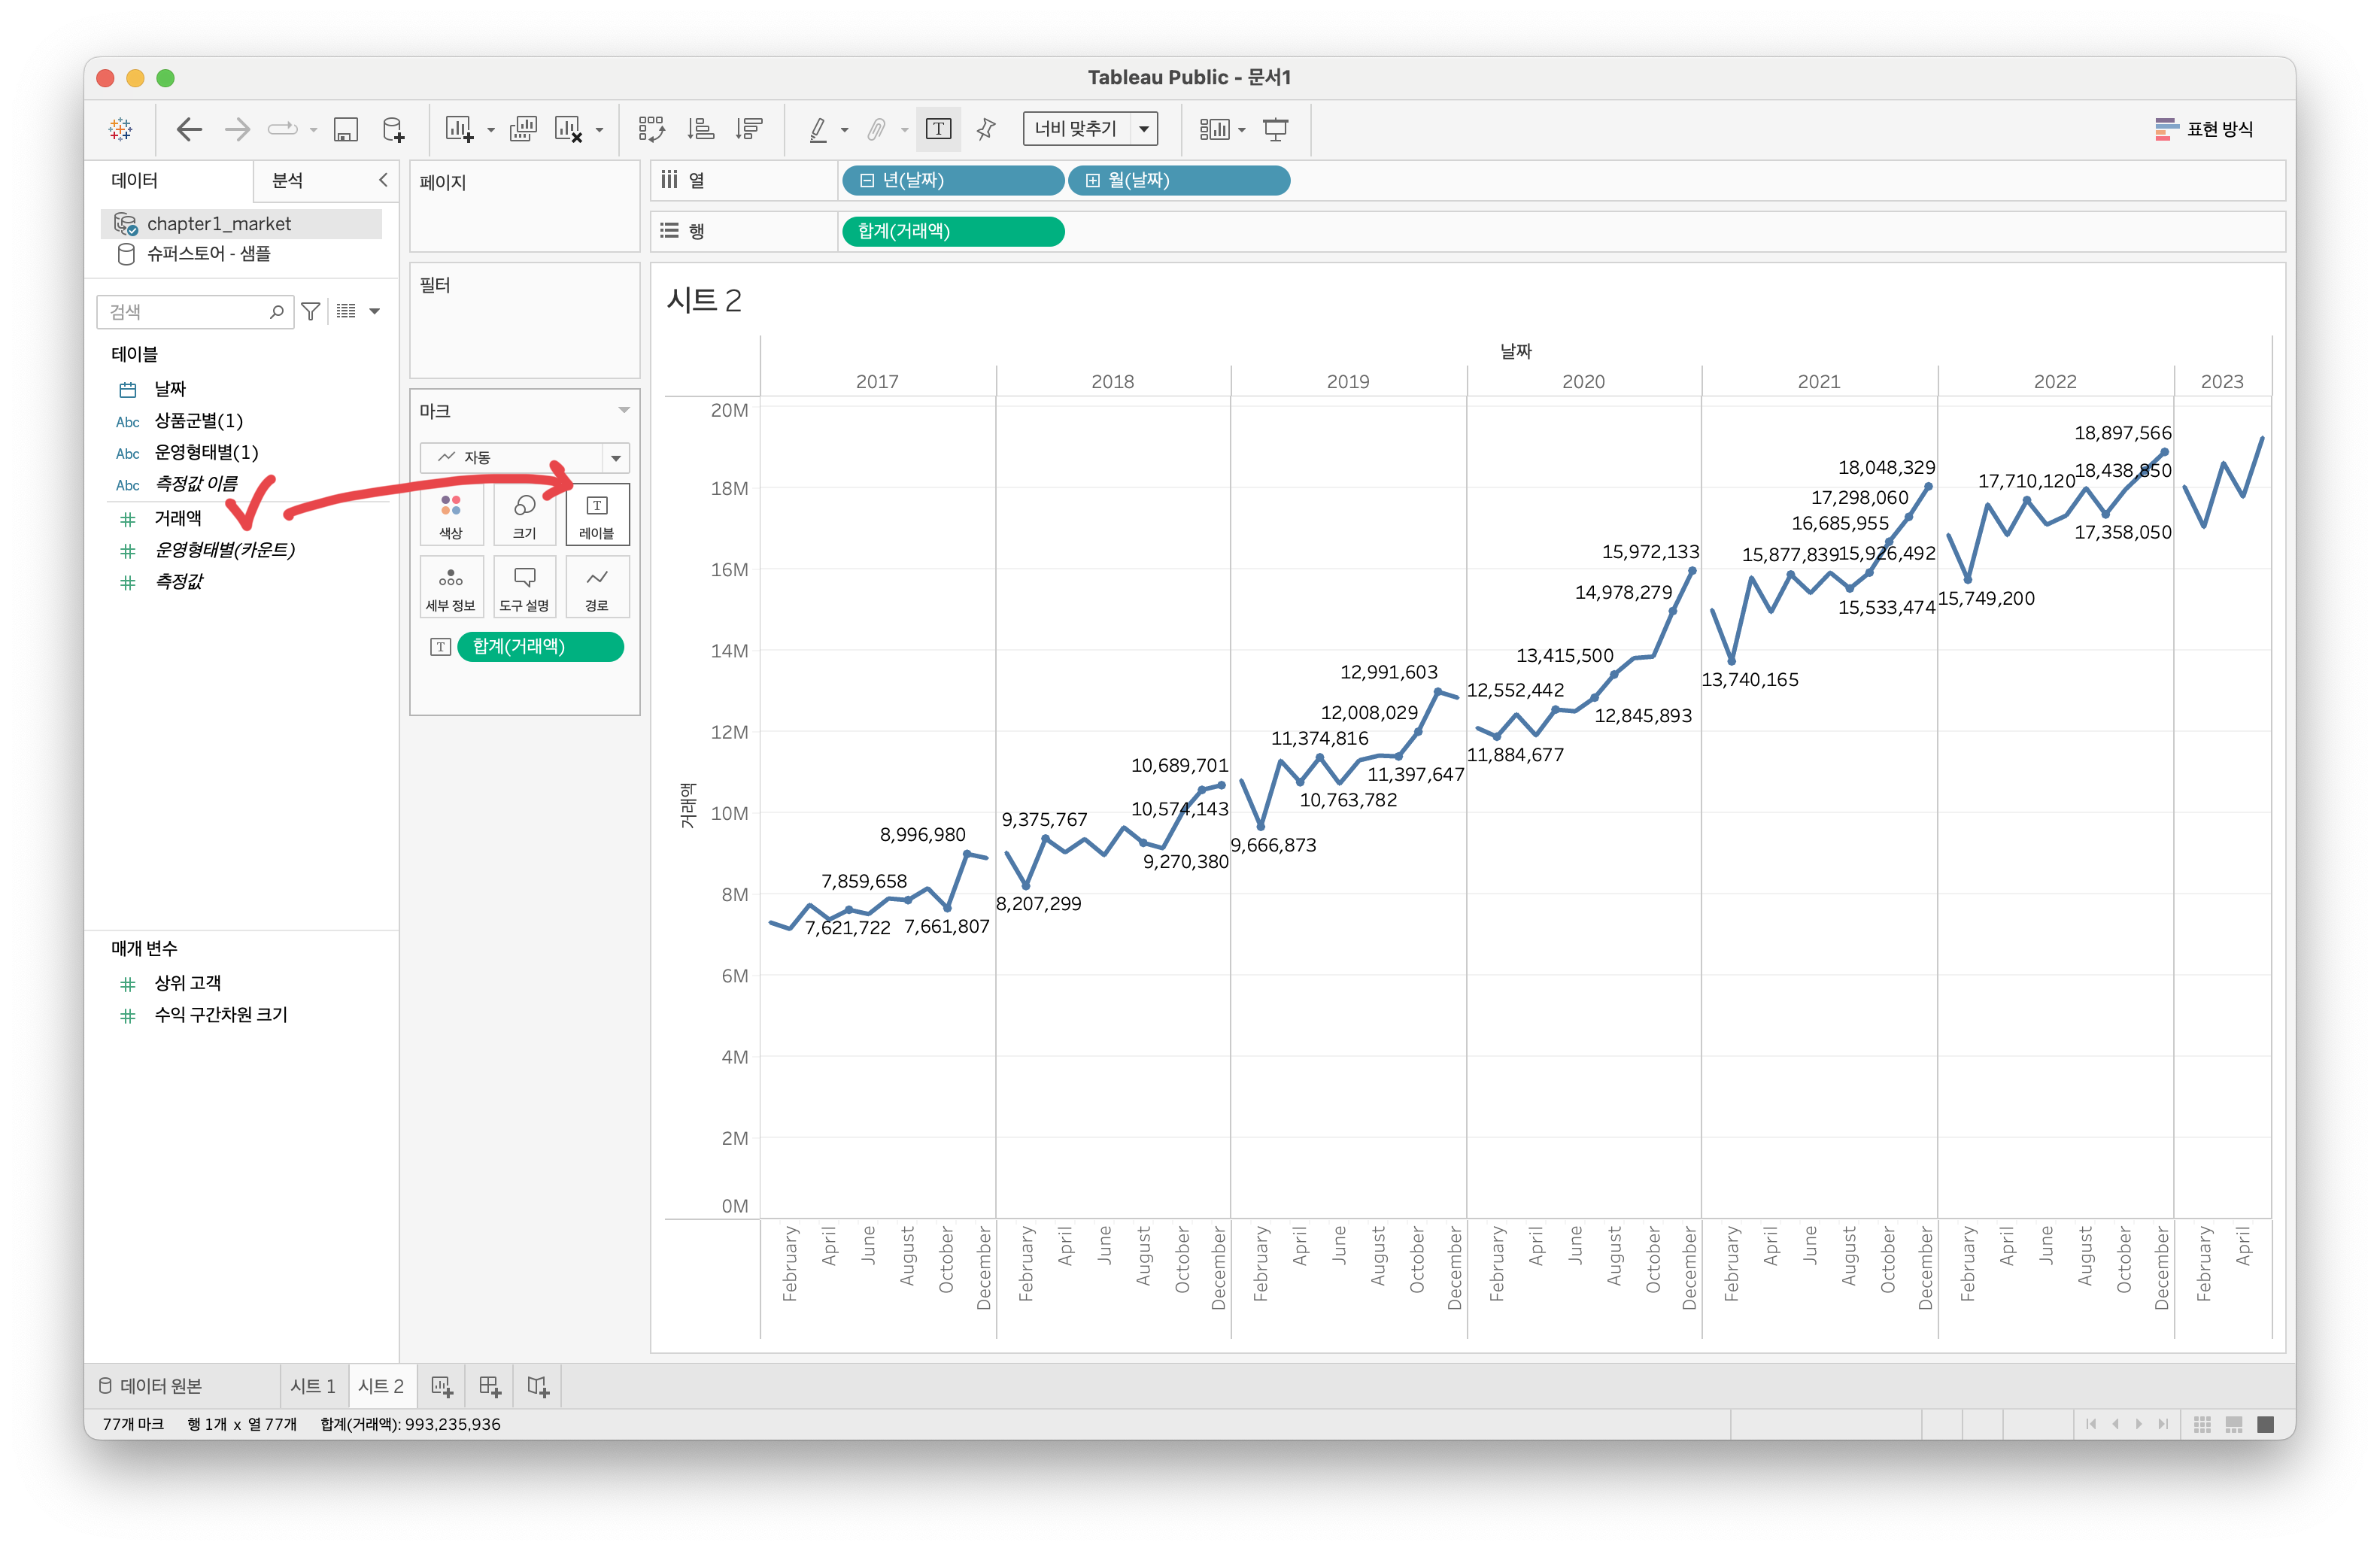Open the 색상 color marks card
Image resolution: width=2380 pixels, height=1551 pixels.
(x=451, y=515)
